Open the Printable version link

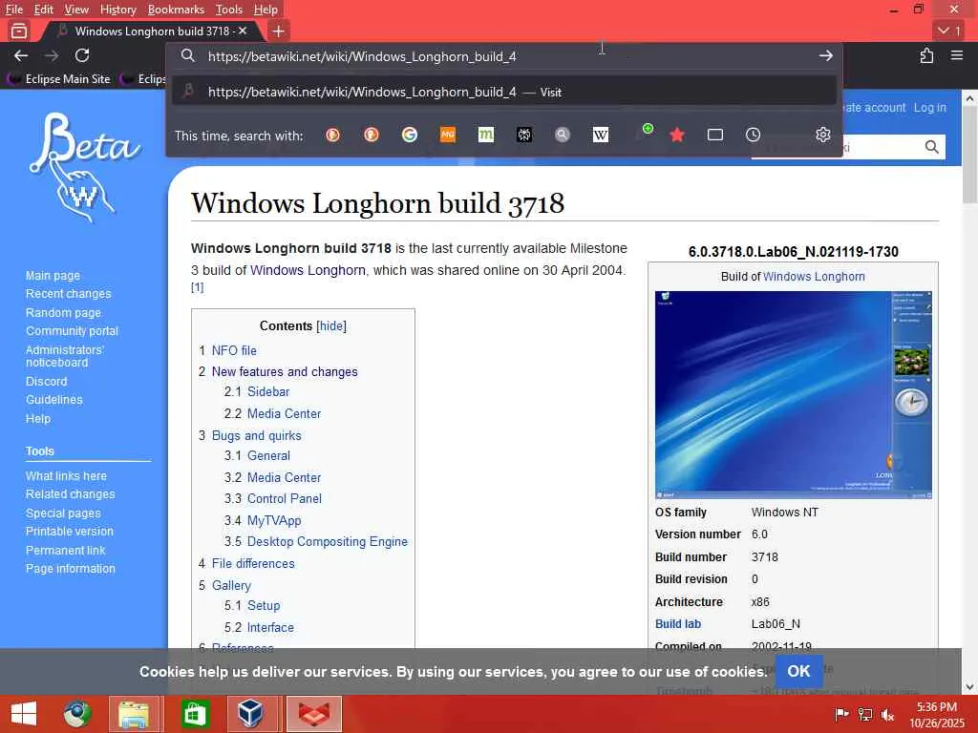tap(69, 531)
